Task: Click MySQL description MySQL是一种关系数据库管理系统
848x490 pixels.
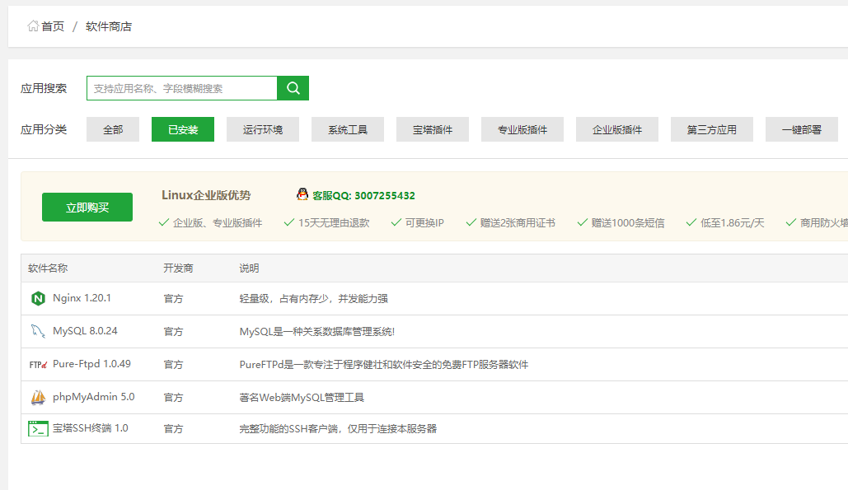Action: click(x=317, y=332)
